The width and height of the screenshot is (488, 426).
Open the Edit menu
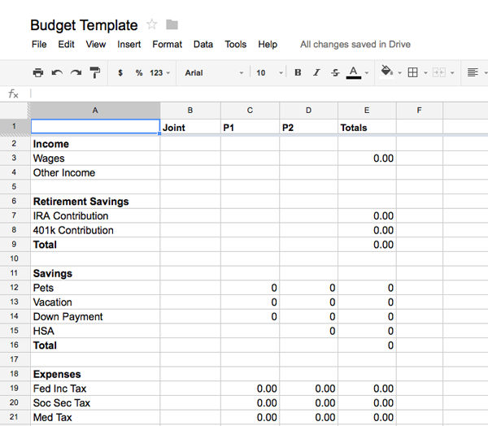[66, 45]
